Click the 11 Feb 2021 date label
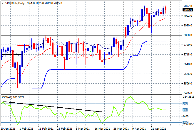 (46, 129)
